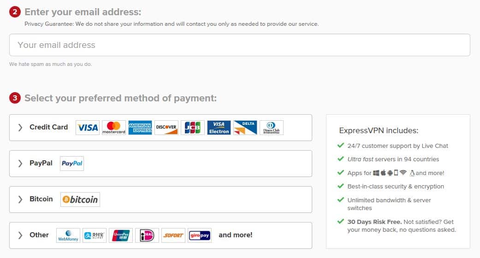480x258 pixels.
Task: Click the Discover card logo
Action: pos(166,128)
